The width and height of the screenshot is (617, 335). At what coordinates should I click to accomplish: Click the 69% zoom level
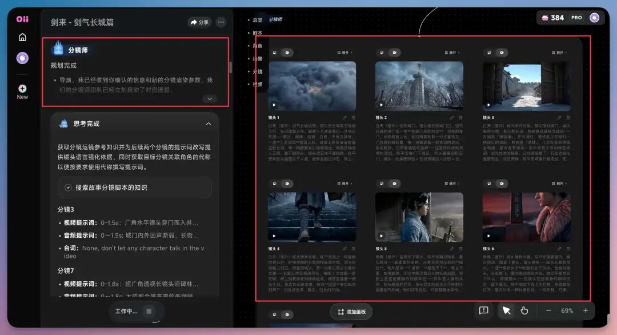click(567, 310)
